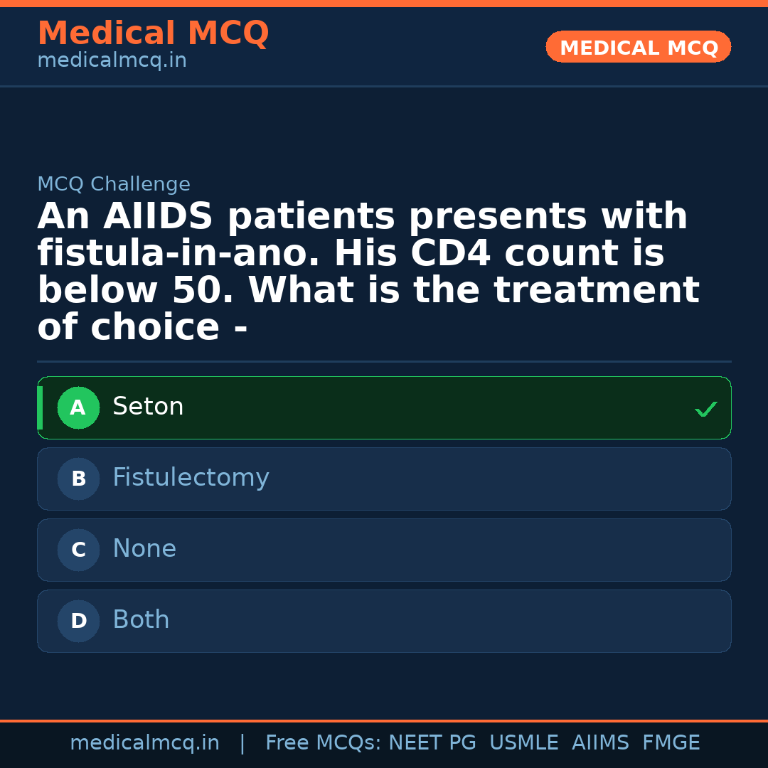The image size is (768, 768).
Task: Select the Seton answer option
Action: tap(384, 407)
